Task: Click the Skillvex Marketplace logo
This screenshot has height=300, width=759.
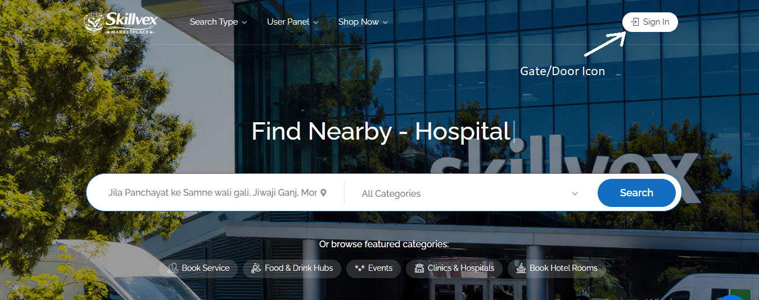Action: click(x=121, y=22)
